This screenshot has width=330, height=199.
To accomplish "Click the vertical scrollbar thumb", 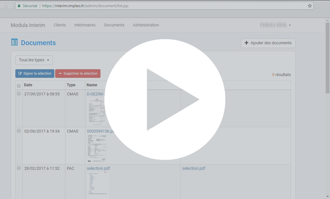I will click(x=327, y=58).
